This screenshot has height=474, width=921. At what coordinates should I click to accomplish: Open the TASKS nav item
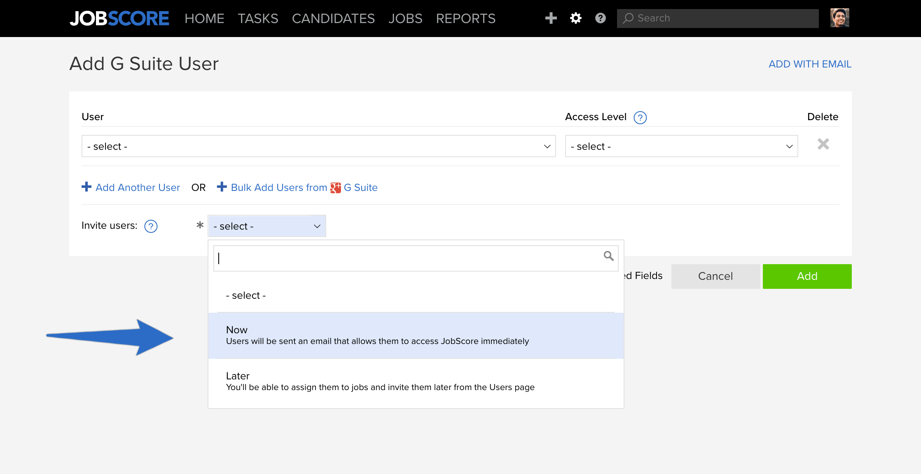pos(258,19)
